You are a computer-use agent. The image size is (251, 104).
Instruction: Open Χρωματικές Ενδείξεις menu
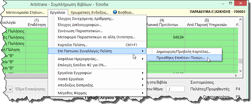[x=90, y=13]
